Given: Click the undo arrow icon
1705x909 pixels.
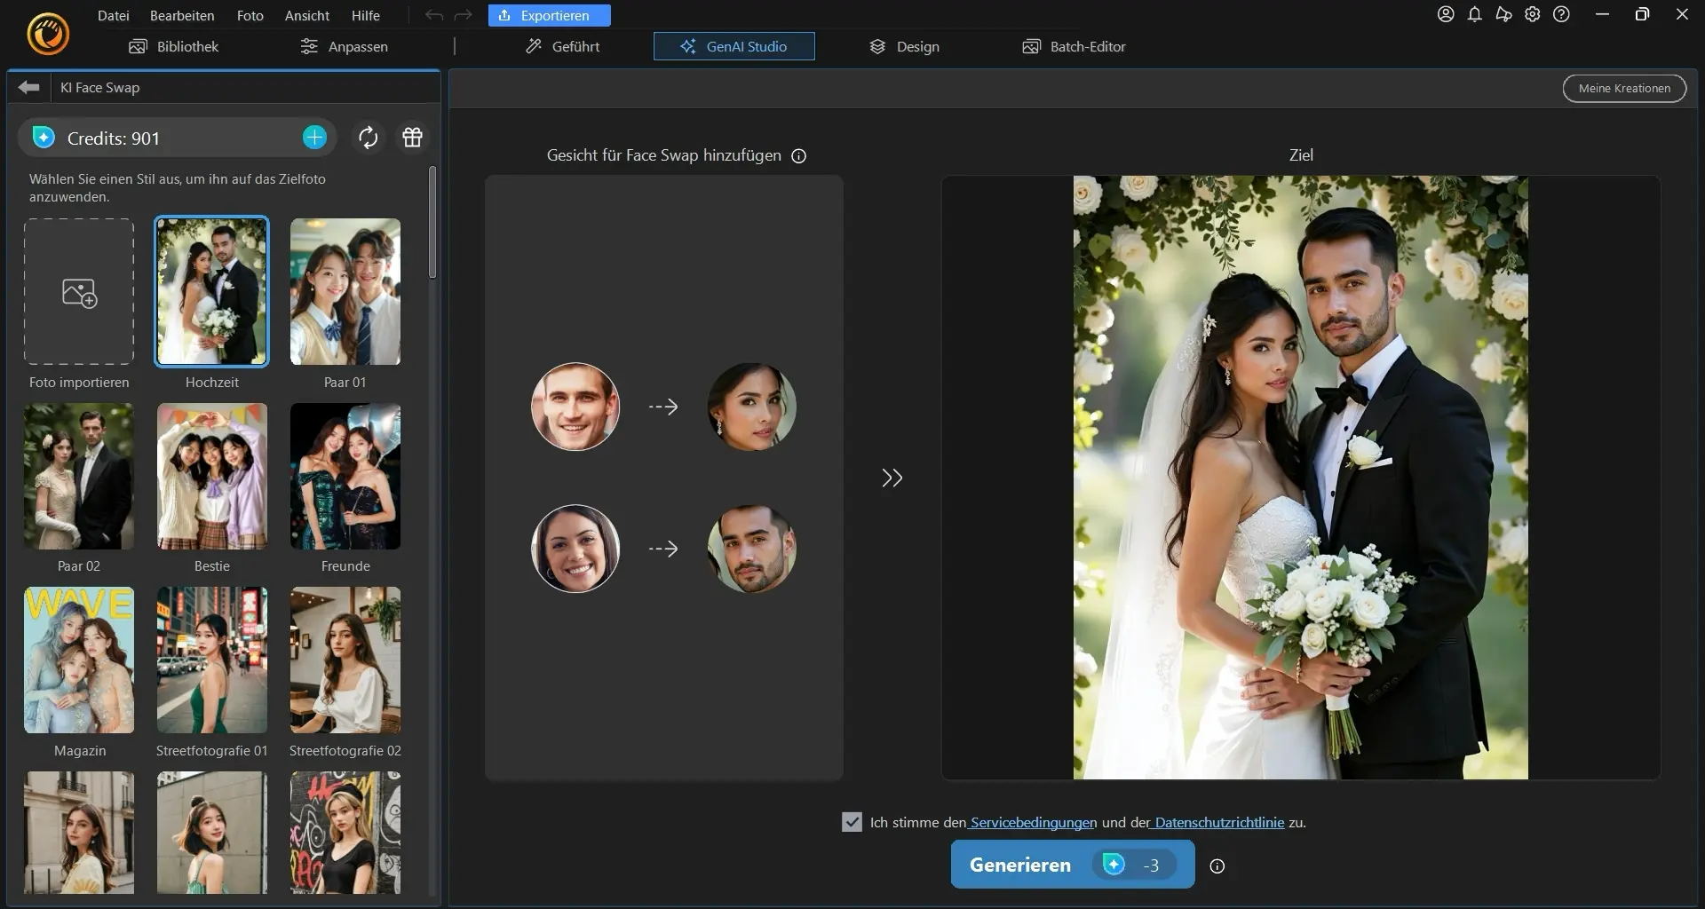Looking at the screenshot, I should coord(433,15).
